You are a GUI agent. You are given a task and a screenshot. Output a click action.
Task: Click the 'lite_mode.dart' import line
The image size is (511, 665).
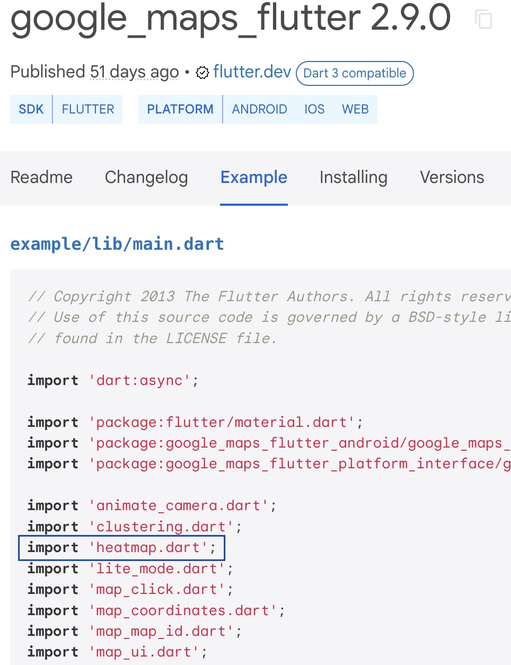tap(130, 568)
